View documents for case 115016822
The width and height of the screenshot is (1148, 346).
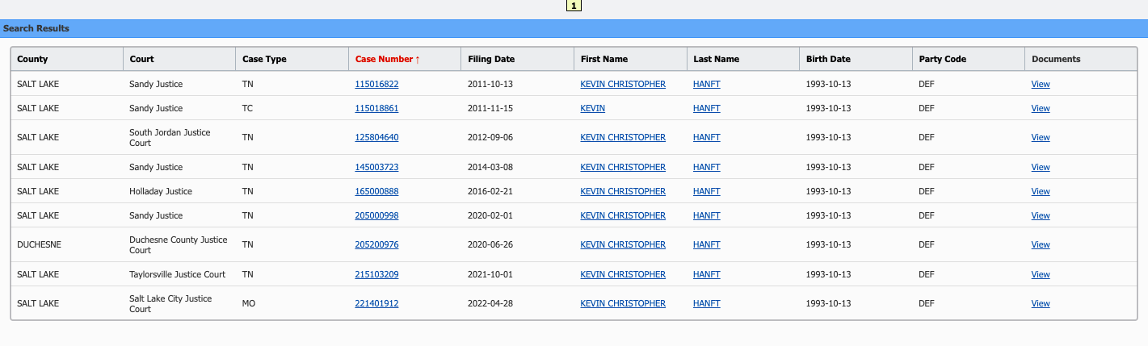(1041, 84)
